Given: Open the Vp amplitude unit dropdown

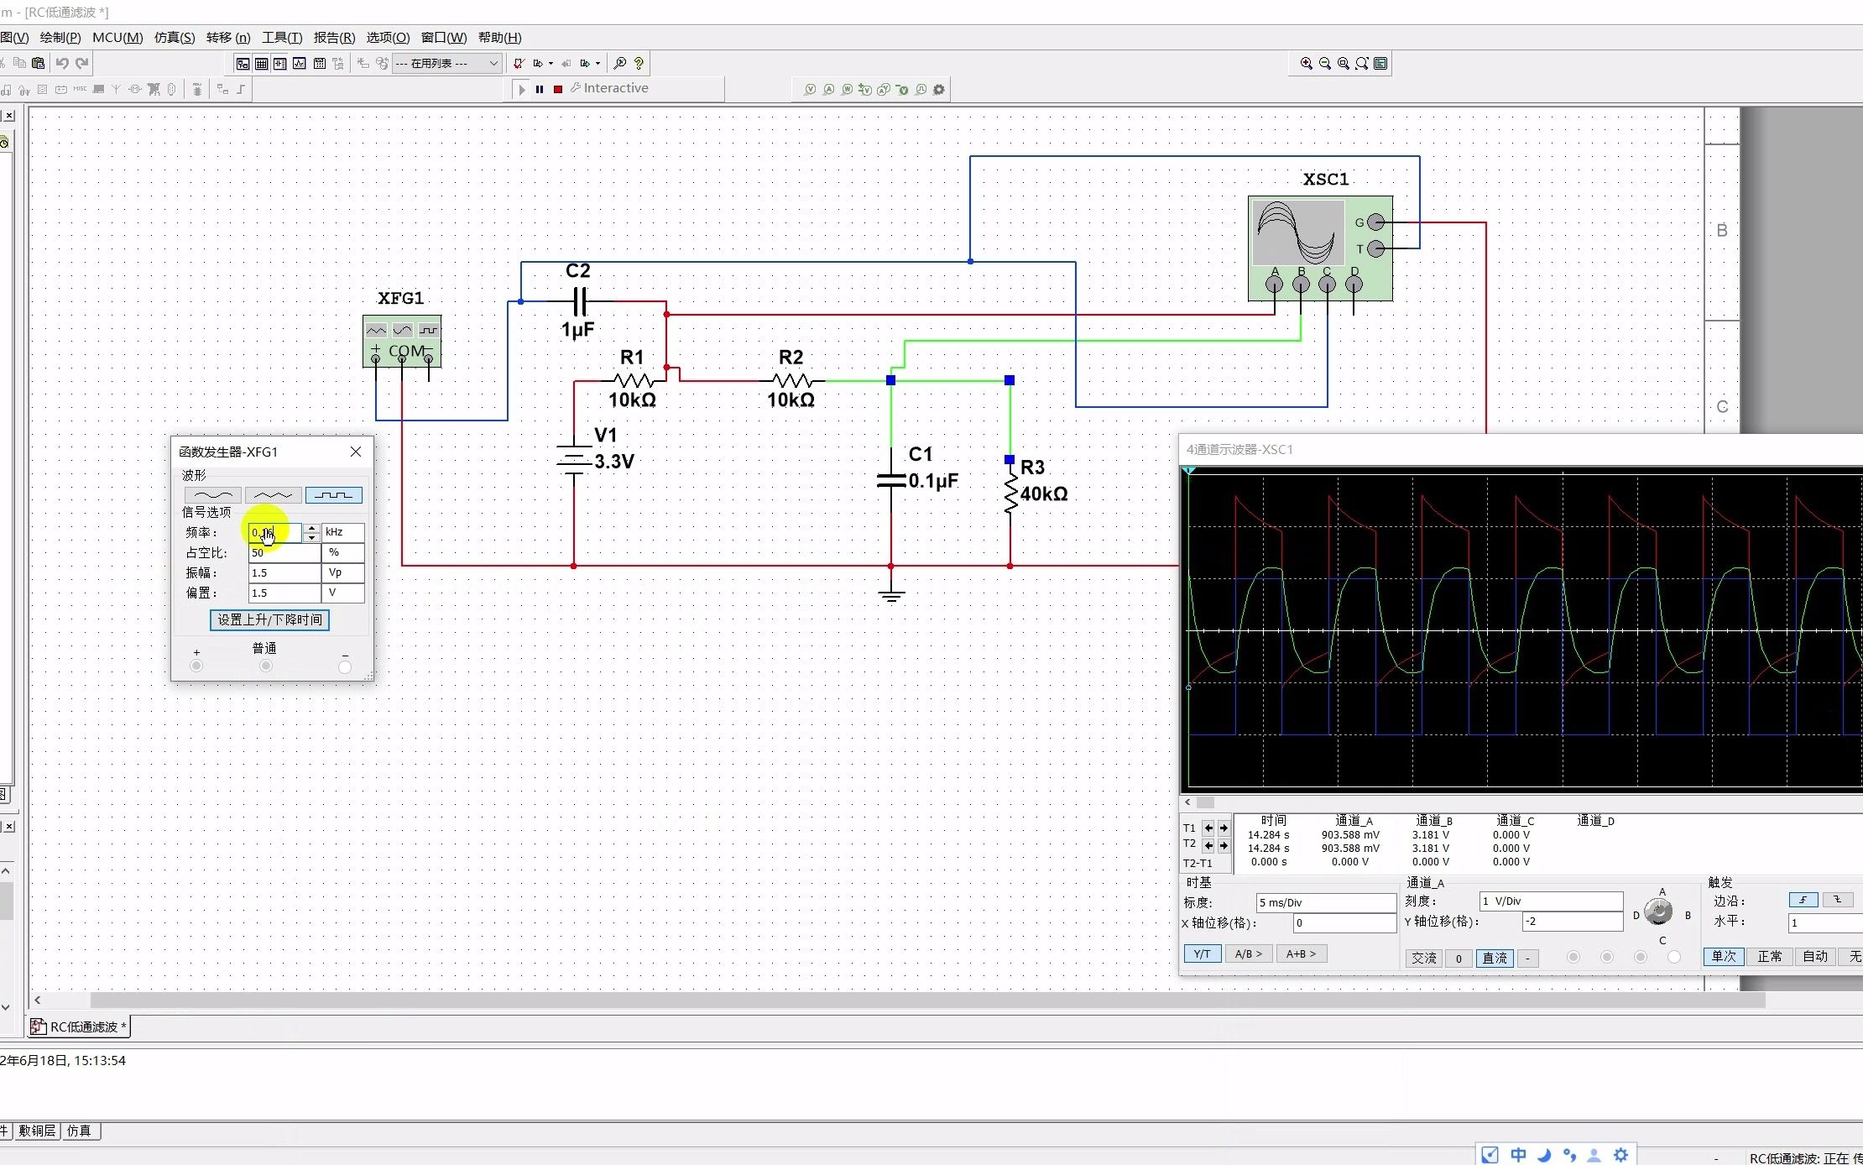Looking at the screenshot, I should 343,572.
